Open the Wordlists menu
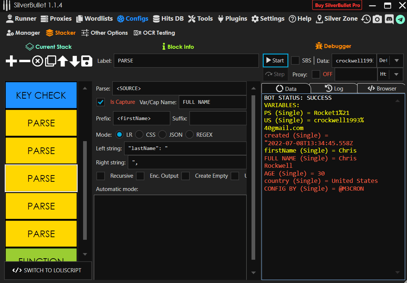The width and height of the screenshot is (407, 283). point(94,18)
